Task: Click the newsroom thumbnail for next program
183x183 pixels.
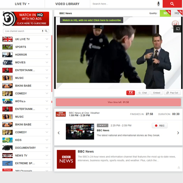Action: (80, 131)
